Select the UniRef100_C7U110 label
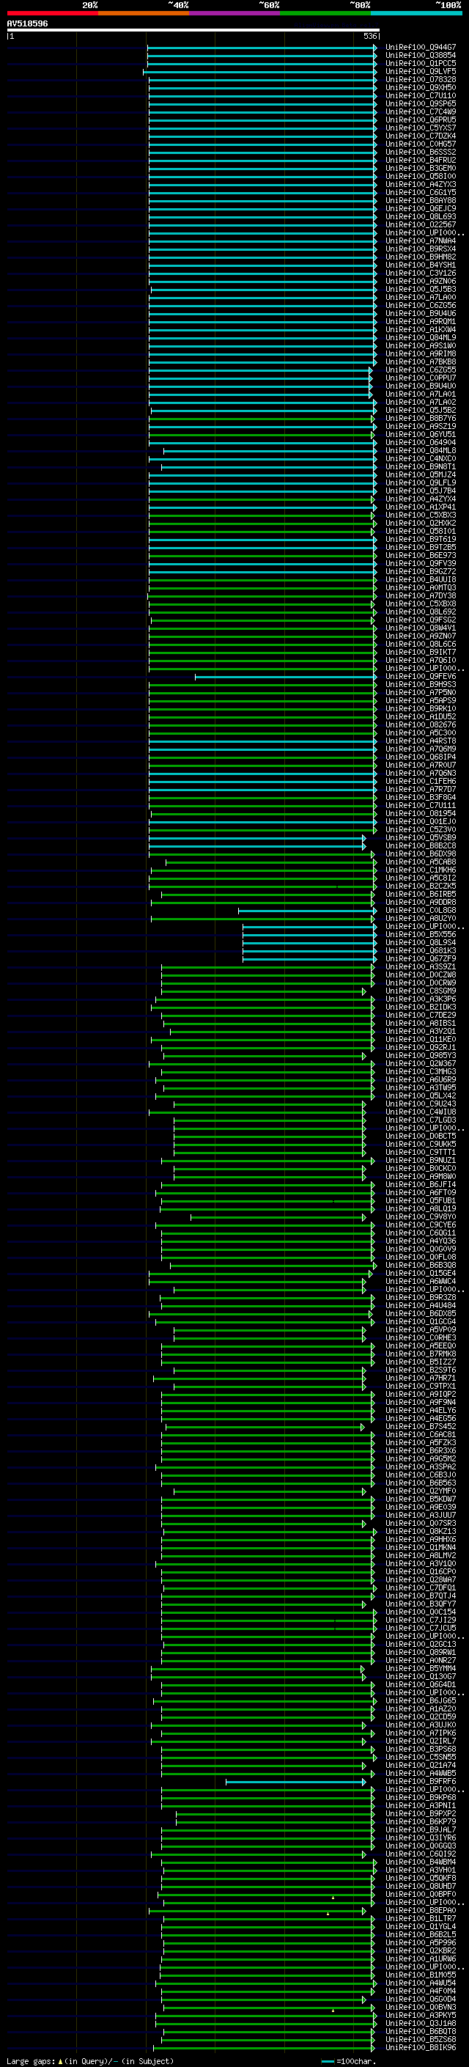The height and width of the screenshot is (2067, 469). click(421, 95)
